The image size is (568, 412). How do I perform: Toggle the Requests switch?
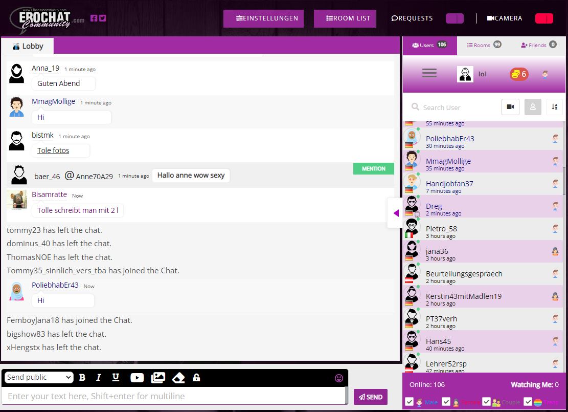(455, 18)
